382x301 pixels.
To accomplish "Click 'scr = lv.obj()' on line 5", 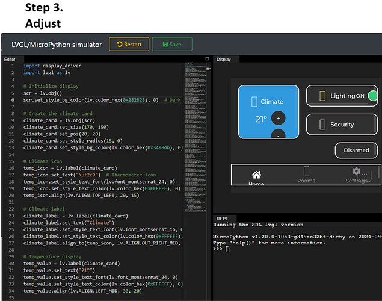I will pyautogui.click(x=43, y=93).
